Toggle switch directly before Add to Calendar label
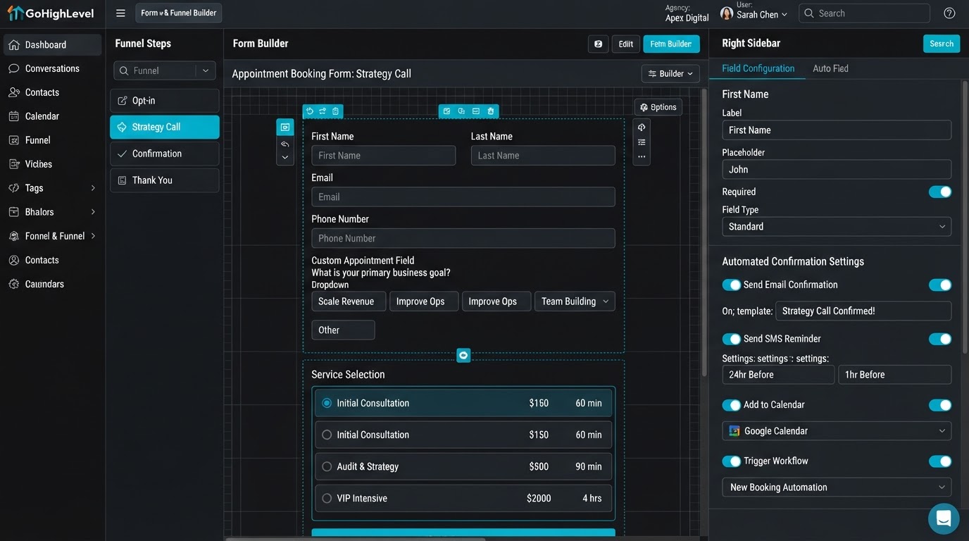Image resolution: width=969 pixels, height=541 pixels. [x=732, y=405]
